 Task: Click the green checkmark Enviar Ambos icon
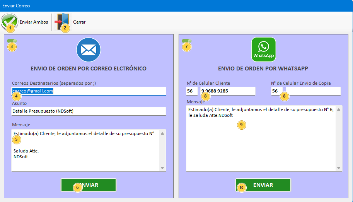tap(9, 22)
